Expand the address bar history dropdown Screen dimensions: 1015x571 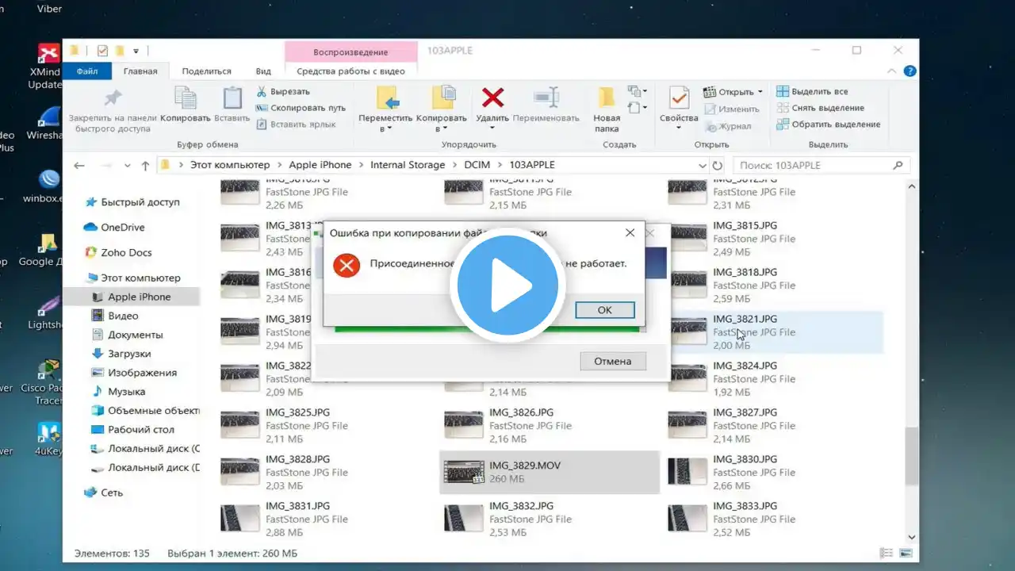coord(702,165)
